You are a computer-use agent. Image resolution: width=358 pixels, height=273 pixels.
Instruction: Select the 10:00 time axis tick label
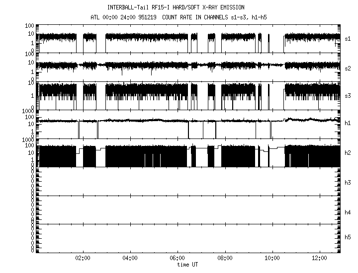point(272,259)
